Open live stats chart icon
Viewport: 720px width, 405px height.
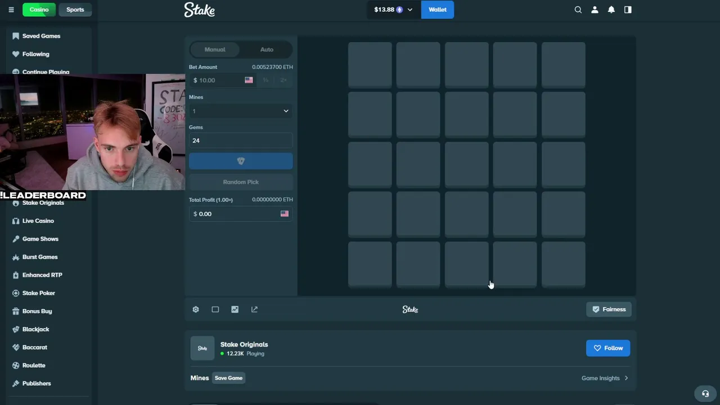click(x=235, y=309)
